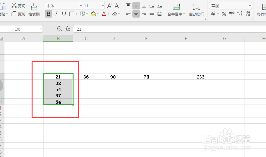Open alignment group dialog launcher
The width and height of the screenshot is (266, 157).
pyautogui.click(x=205, y=19)
